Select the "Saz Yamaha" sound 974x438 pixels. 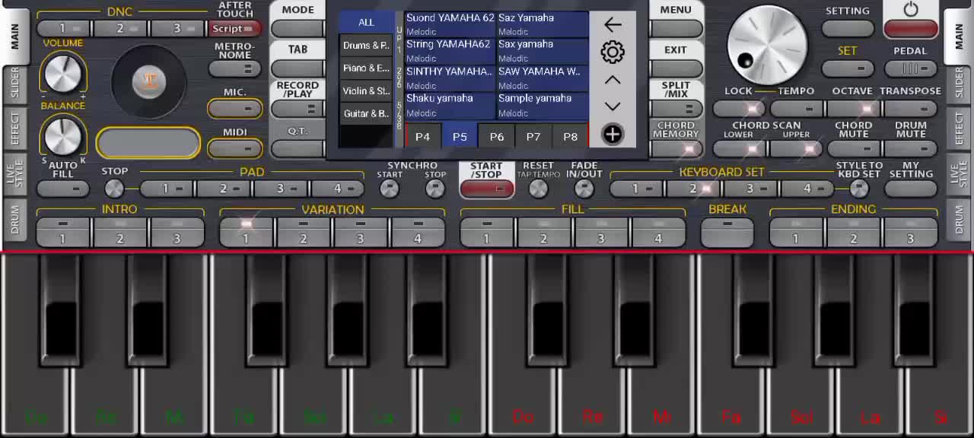click(543, 25)
